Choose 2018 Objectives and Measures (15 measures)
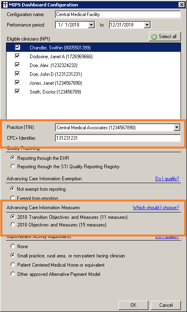The width and height of the screenshot is (187, 312). click(59, 225)
